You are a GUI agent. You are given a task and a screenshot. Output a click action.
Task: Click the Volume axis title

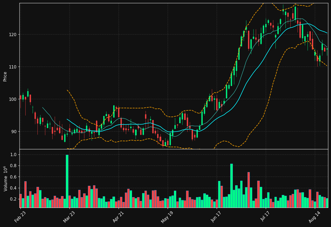tap(5, 178)
